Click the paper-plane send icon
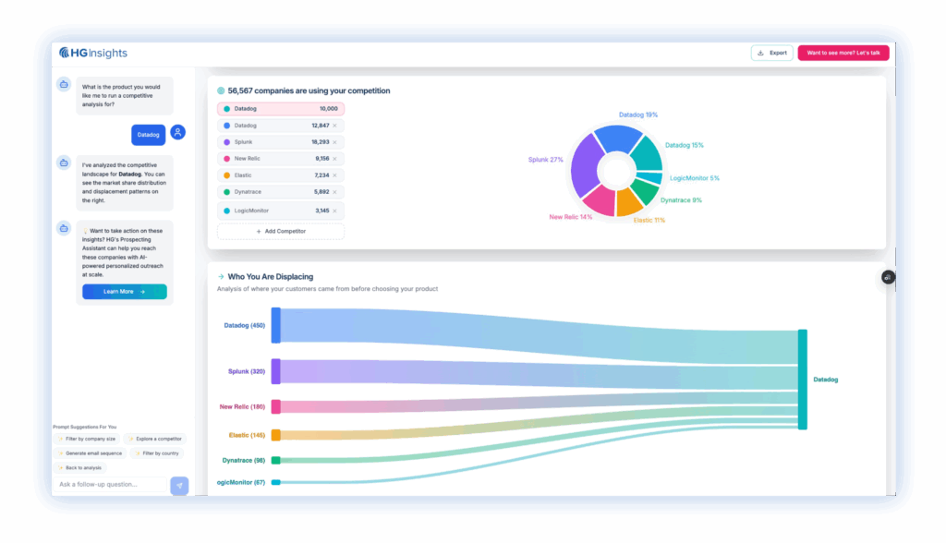Viewport: 946px width, 543px height. click(x=179, y=485)
